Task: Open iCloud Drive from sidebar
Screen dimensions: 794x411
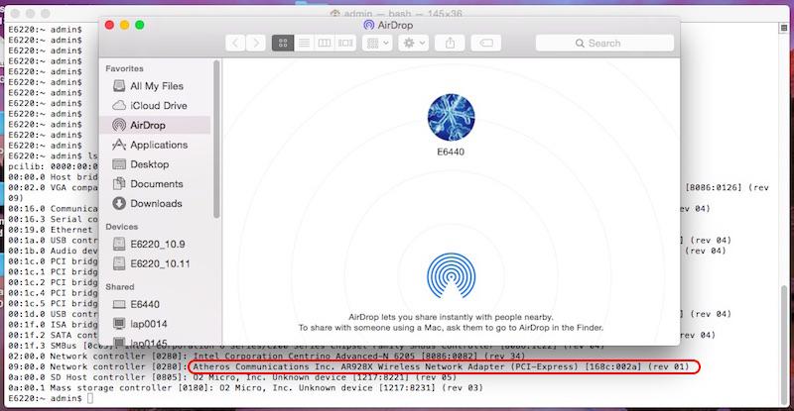Action: 158,105
